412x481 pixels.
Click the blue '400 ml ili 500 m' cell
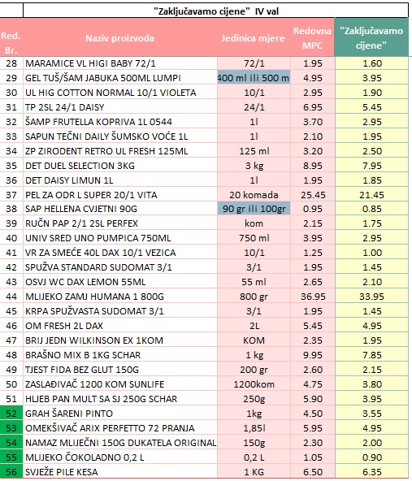254,78
